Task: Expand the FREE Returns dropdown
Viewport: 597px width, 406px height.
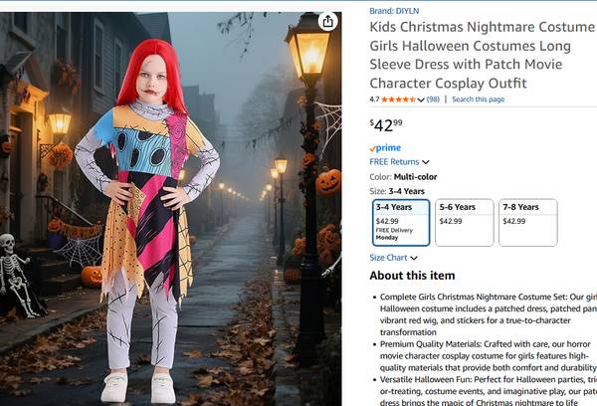Action: click(399, 161)
